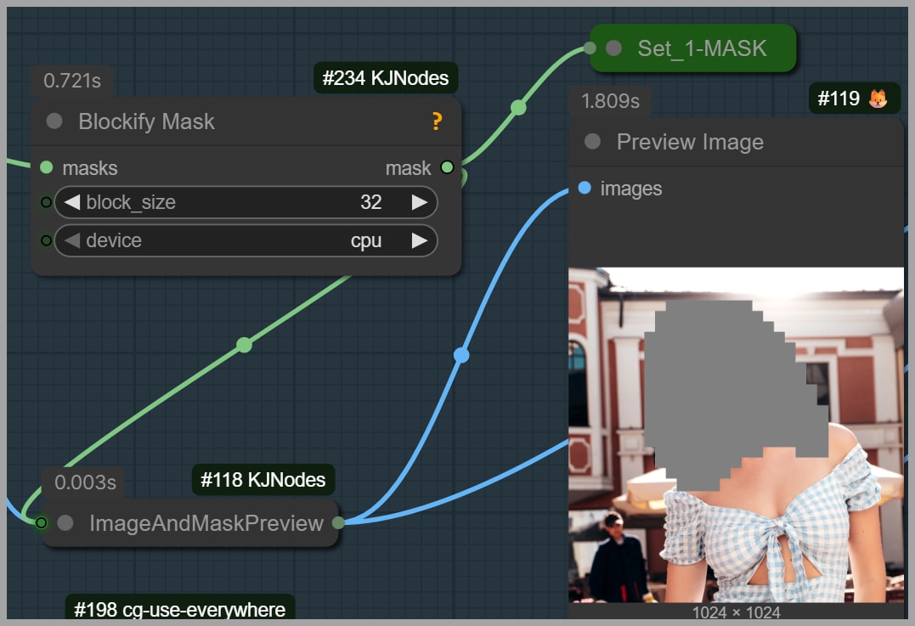Image resolution: width=915 pixels, height=626 pixels.
Task: Click the ImageAndMaskPreview output port
Action: [338, 522]
